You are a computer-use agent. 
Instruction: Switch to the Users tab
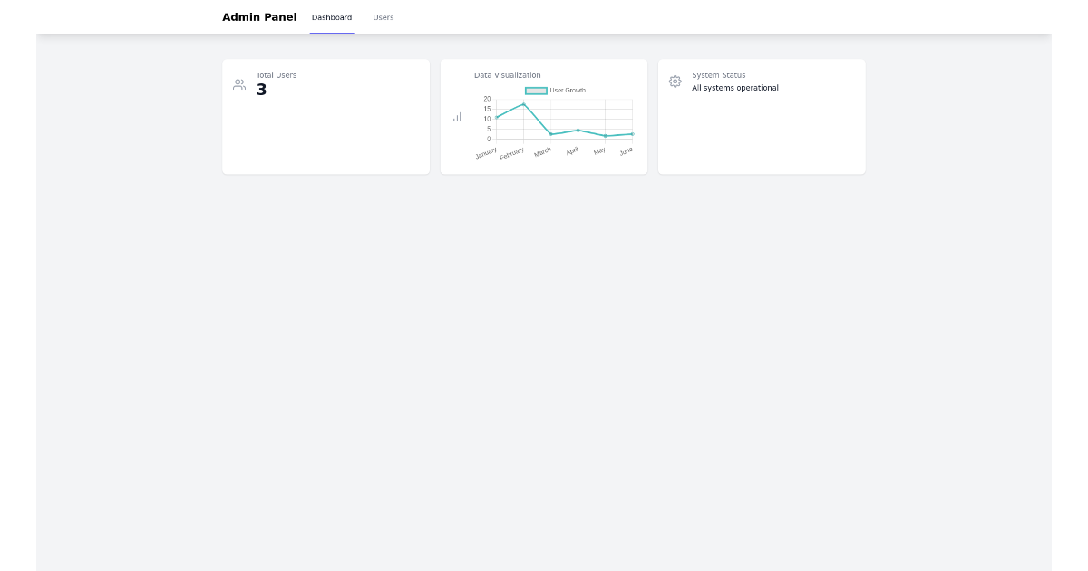pyautogui.click(x=383, y=17)
